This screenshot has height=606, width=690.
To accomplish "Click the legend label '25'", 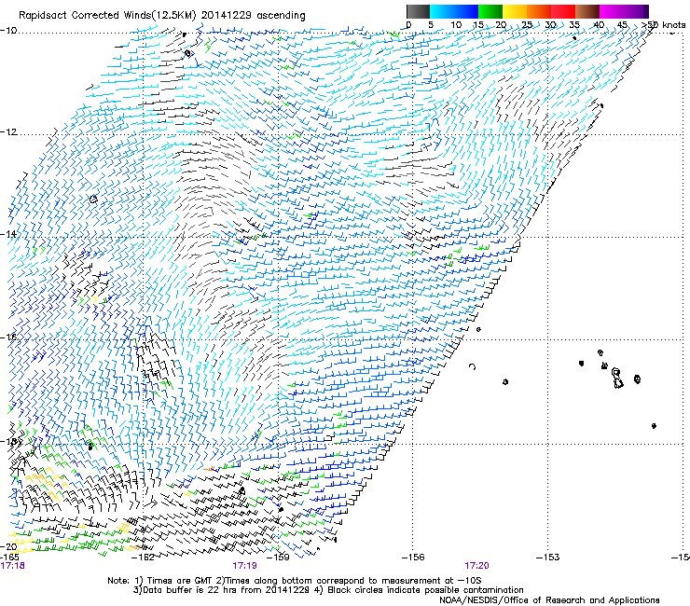I will pos(527,25).
